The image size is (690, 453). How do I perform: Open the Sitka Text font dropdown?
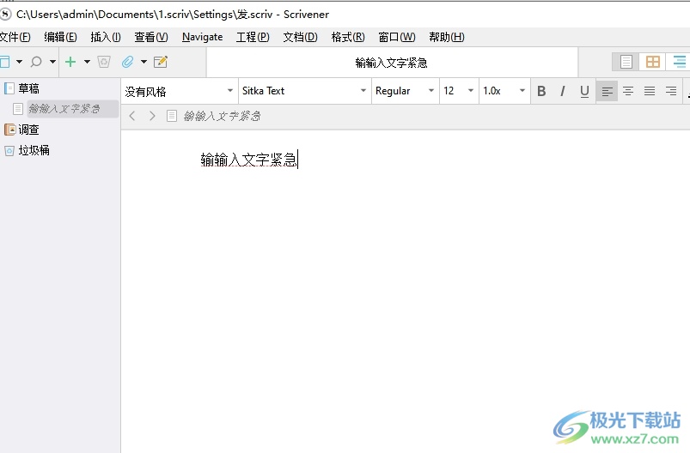click(304, 91)
